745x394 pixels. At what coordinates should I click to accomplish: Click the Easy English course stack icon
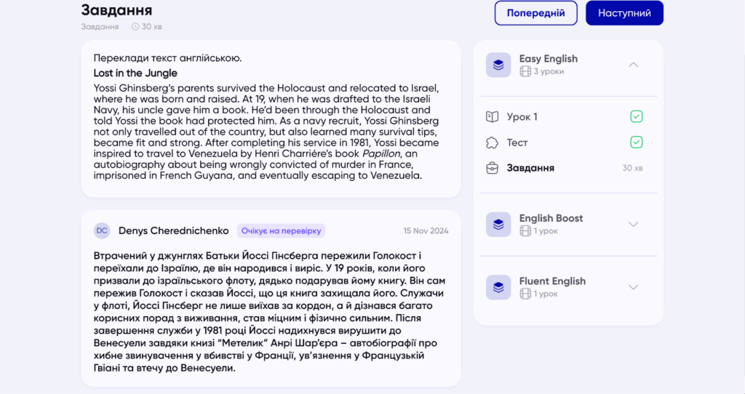coord(498,65)
